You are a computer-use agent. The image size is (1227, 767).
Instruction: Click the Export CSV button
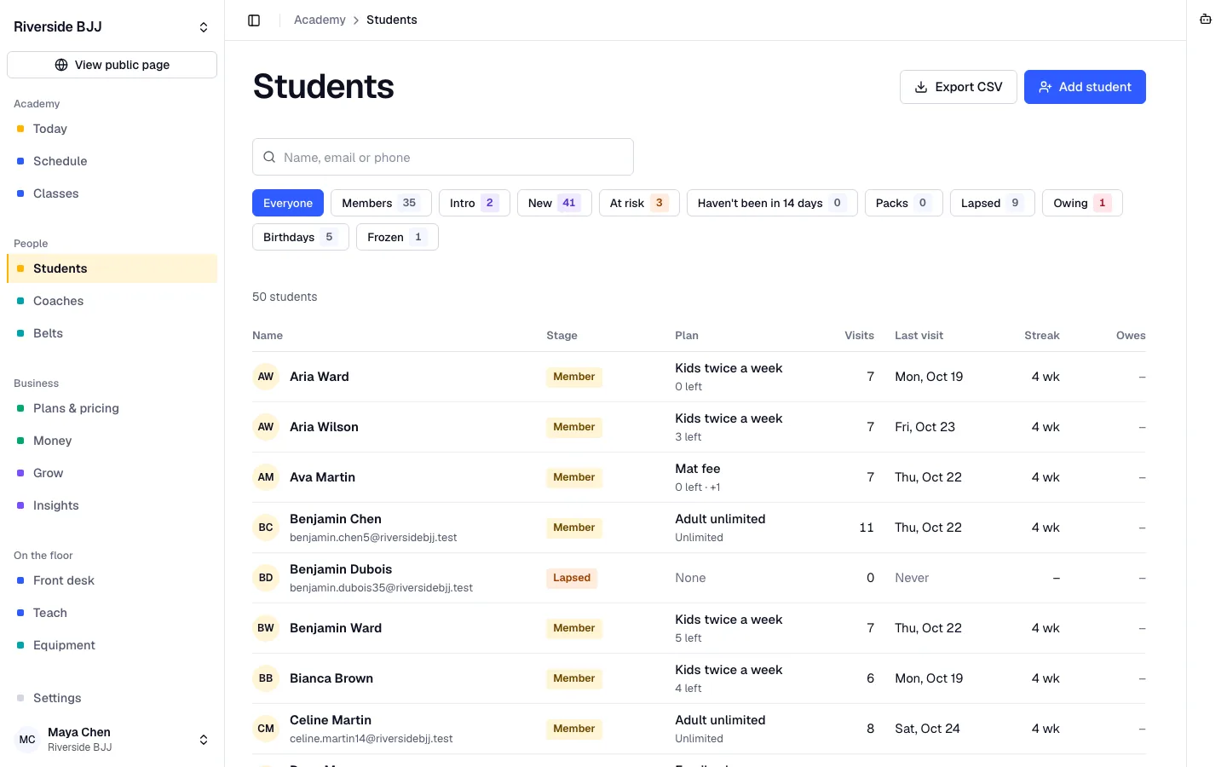coord(959,87)
